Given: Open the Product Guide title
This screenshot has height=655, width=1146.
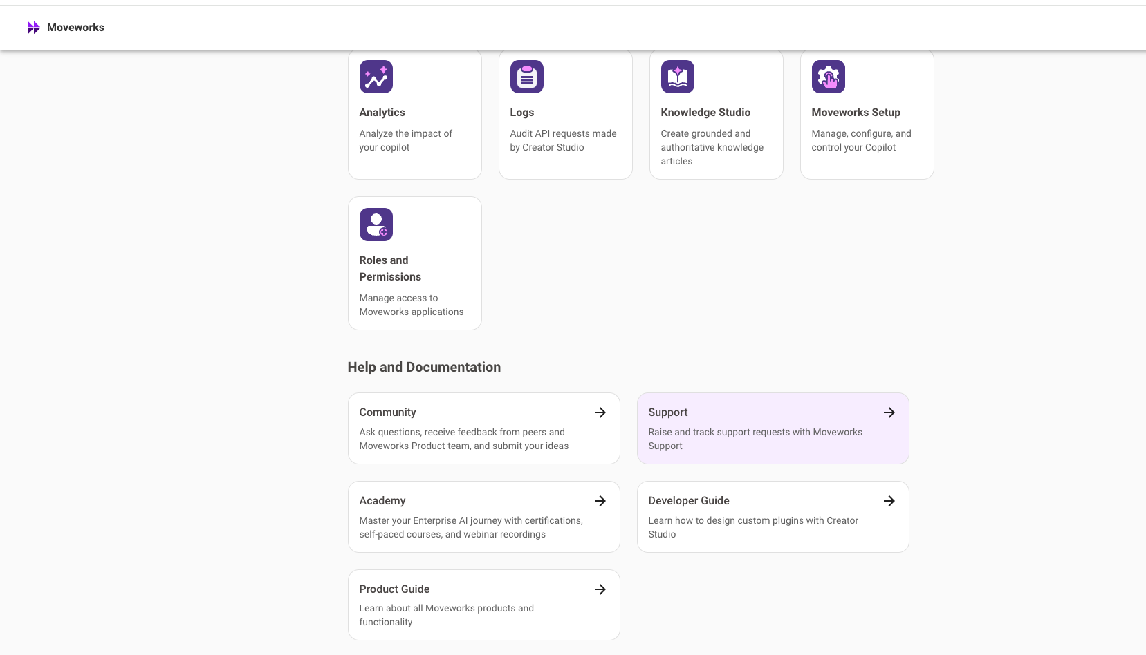Looking at the screenshot, I should [394, 589].
